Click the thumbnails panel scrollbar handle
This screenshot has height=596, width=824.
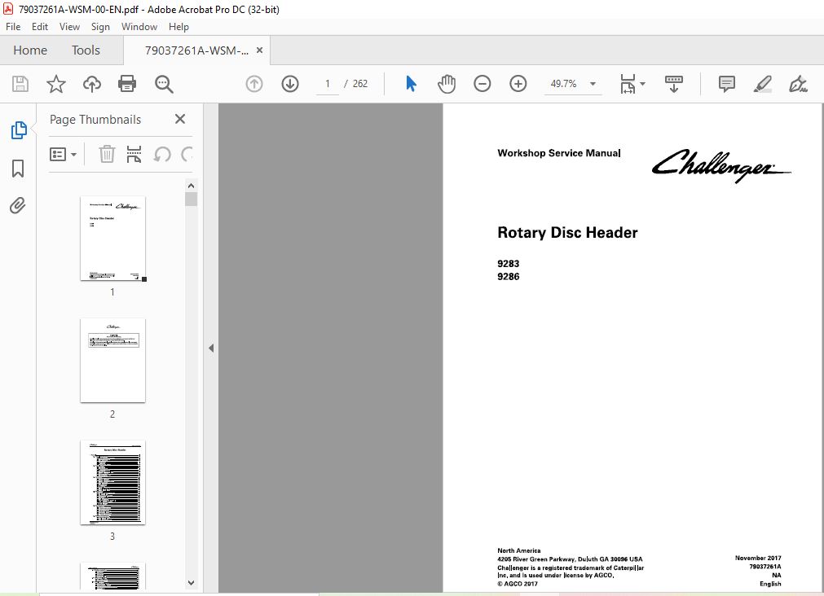coord(192,199)
